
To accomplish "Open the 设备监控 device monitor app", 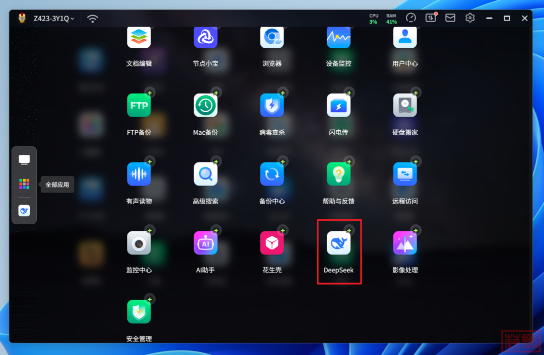I will tap(338, 37).
